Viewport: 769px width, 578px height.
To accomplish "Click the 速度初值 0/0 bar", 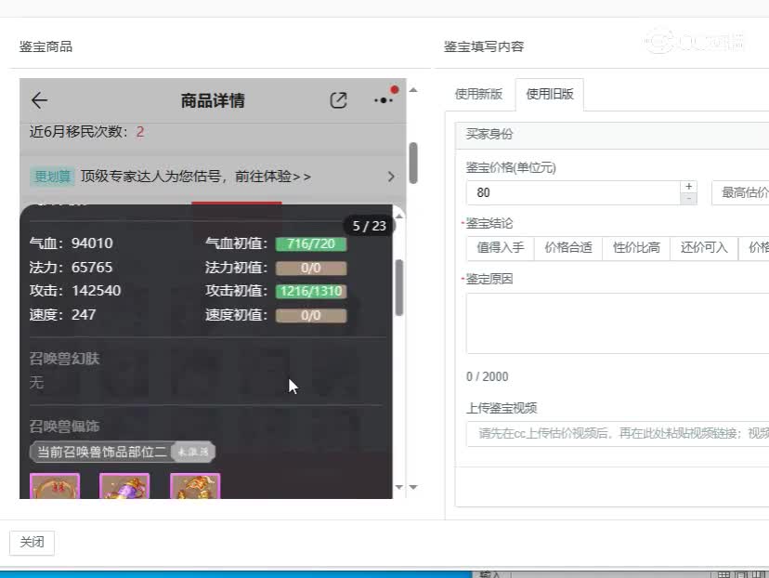I will click(311, 316).
